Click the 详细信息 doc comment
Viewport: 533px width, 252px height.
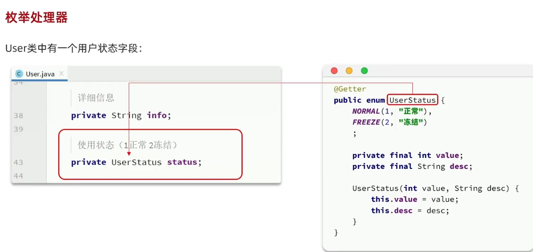[x=96, y=98]
